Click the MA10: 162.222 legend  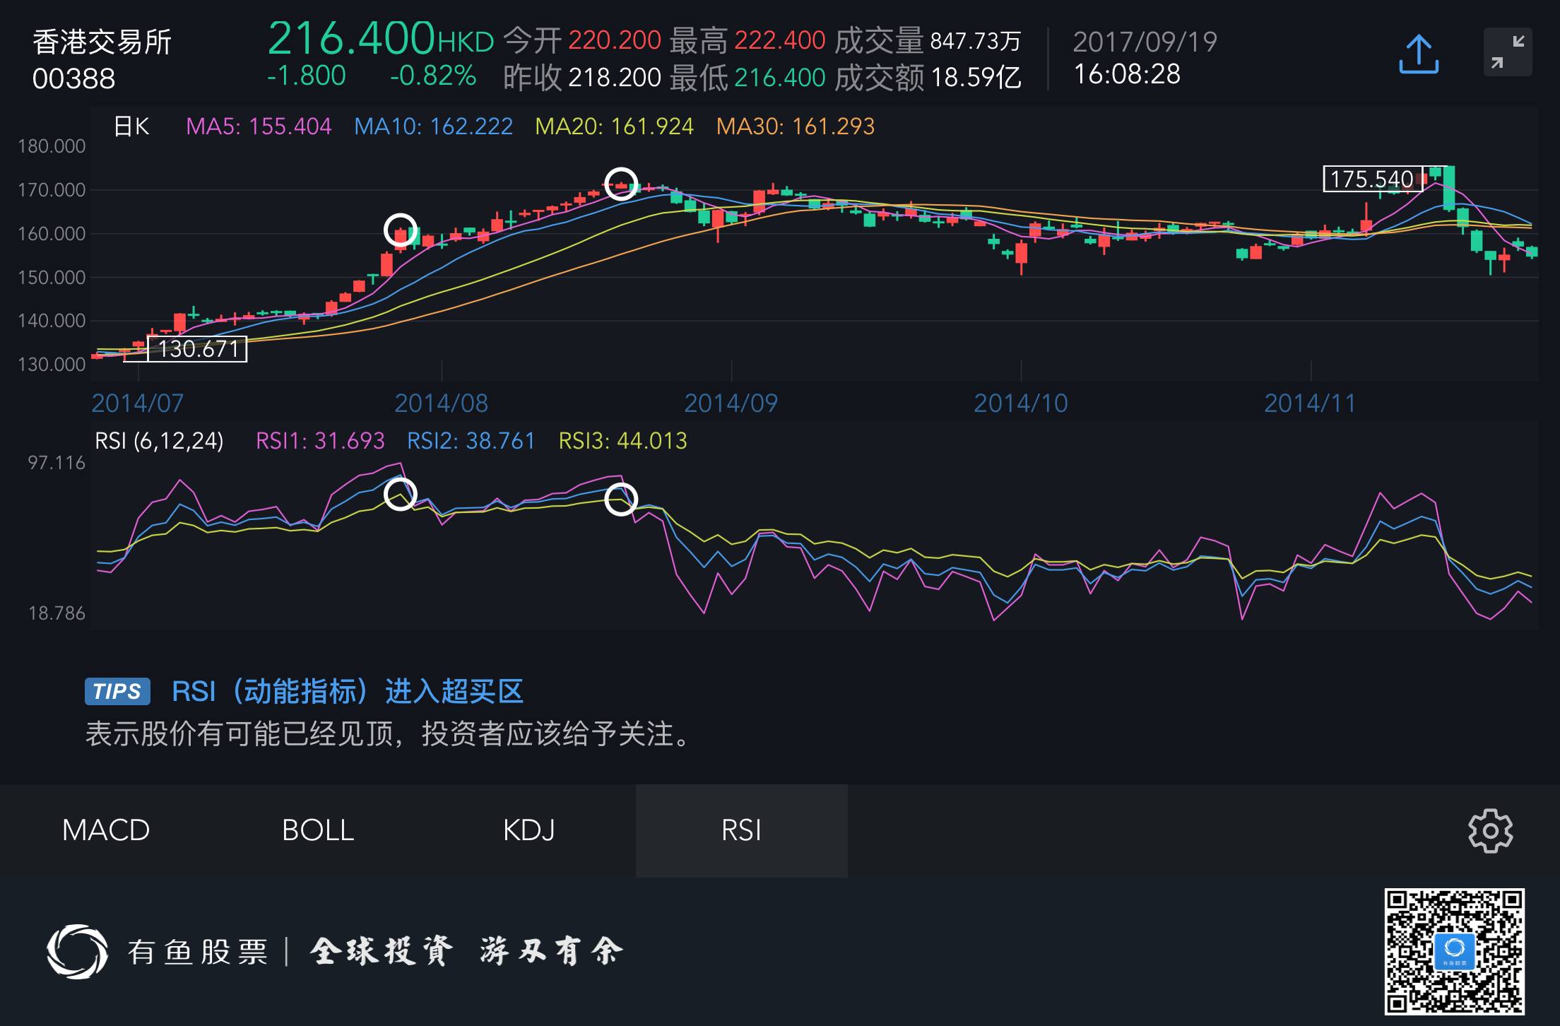click(433, 126)
